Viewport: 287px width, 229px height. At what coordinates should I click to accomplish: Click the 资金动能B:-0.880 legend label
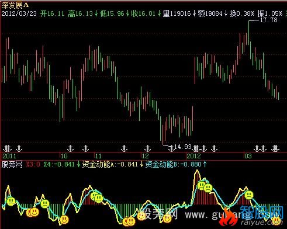(173, 164)
